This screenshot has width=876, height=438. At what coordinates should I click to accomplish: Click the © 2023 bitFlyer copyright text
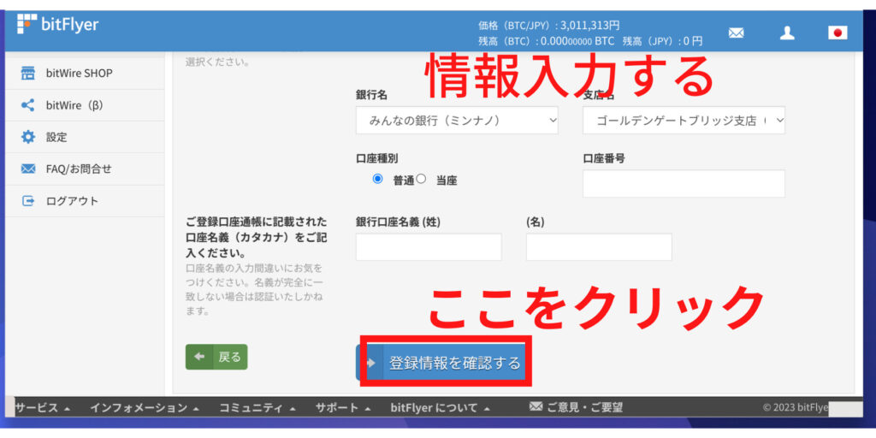point(795,407)
